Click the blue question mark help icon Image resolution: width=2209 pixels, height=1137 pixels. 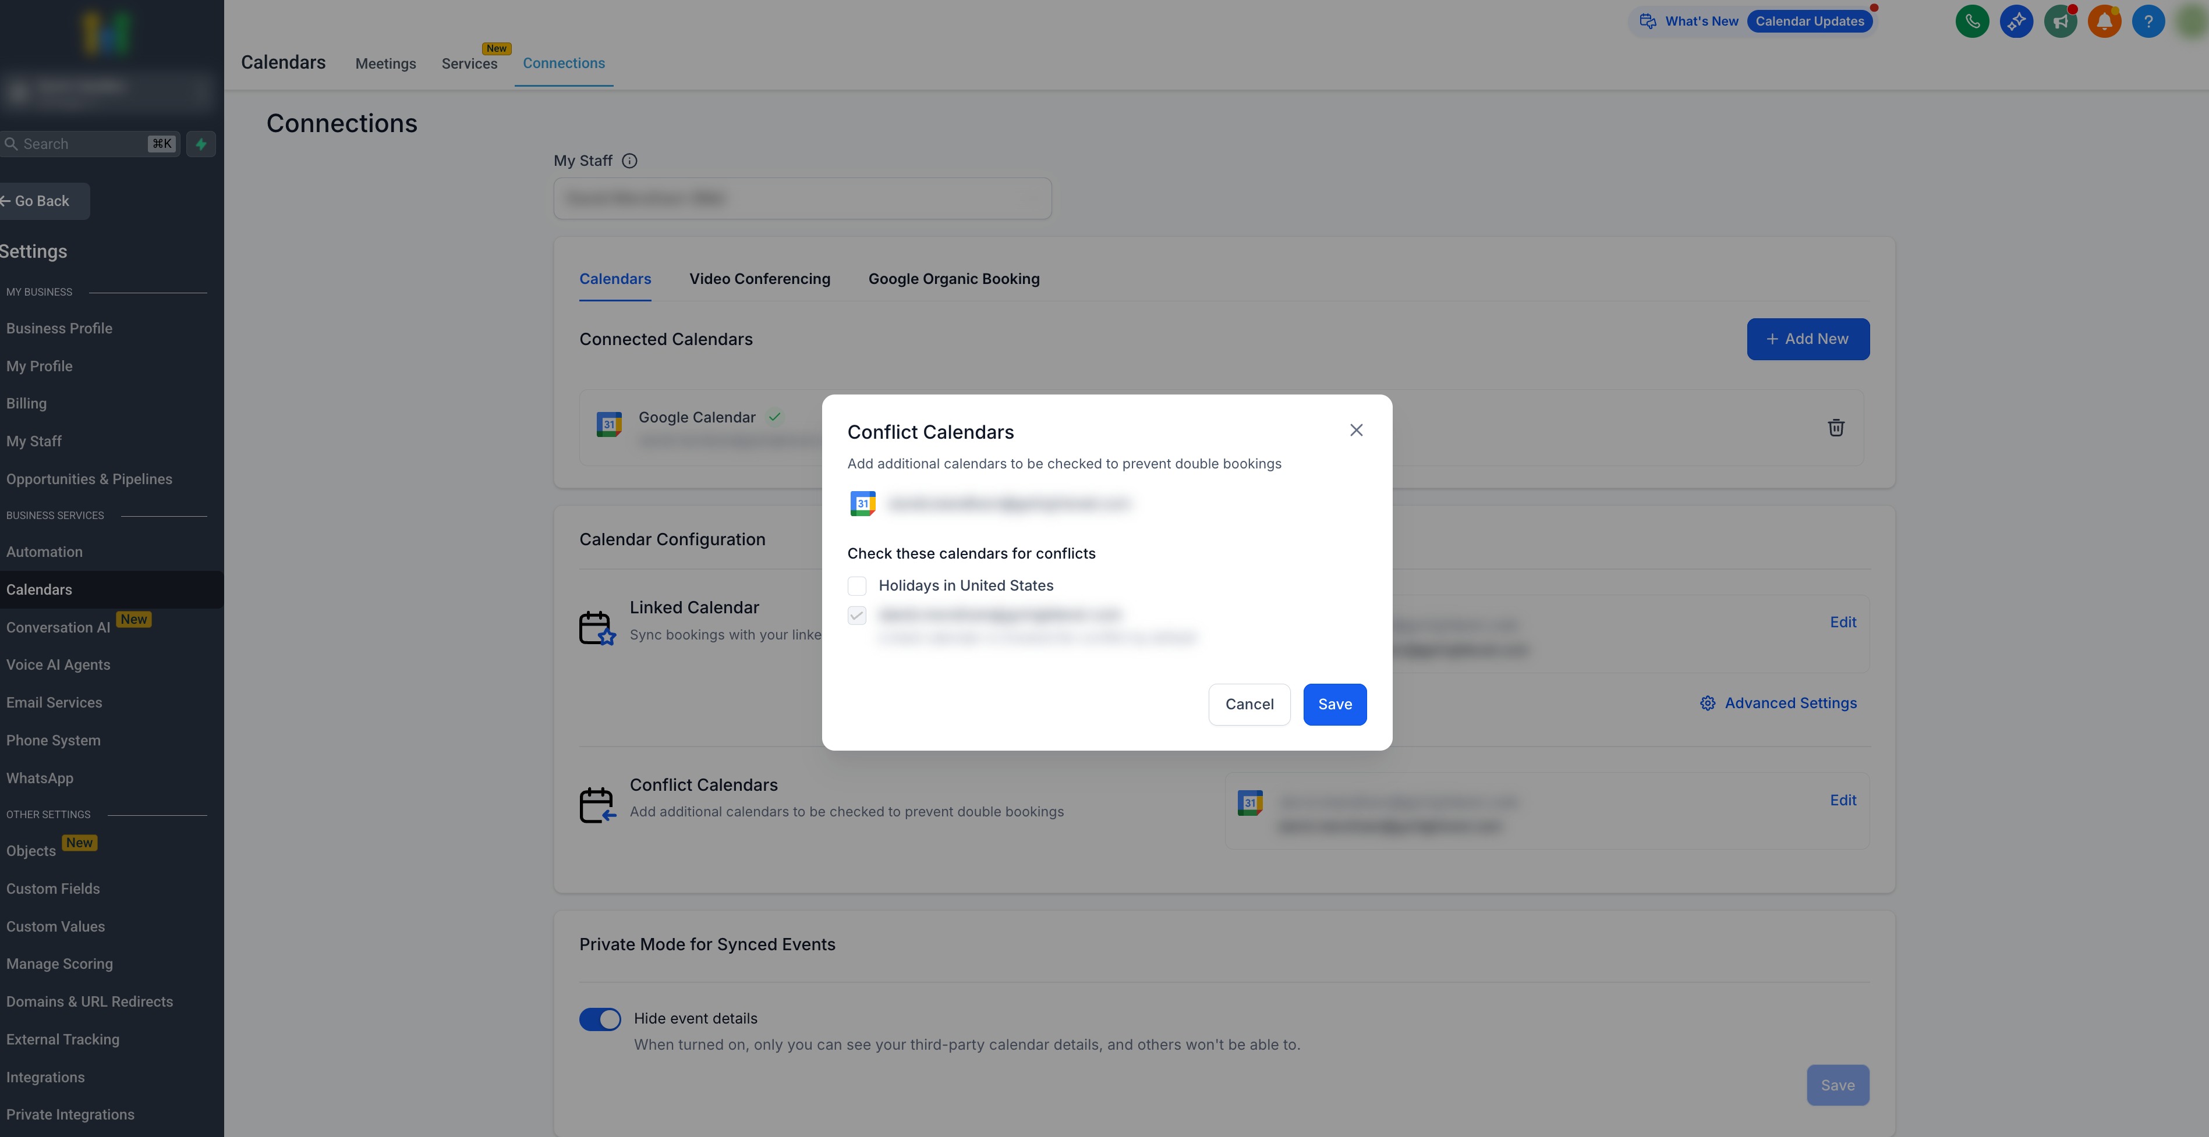[2147, 22]
